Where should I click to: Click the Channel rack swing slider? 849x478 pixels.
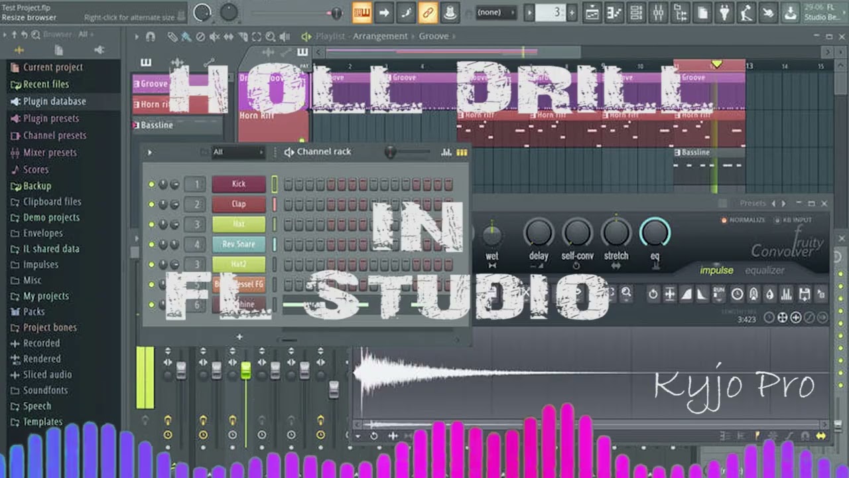coord(408,153)
